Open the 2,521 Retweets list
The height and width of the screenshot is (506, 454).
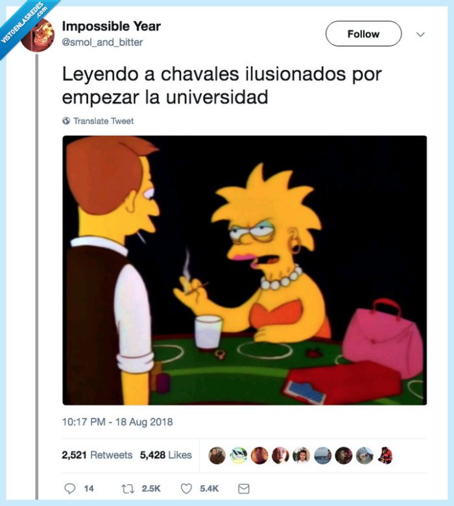click(x=97, y=455)
